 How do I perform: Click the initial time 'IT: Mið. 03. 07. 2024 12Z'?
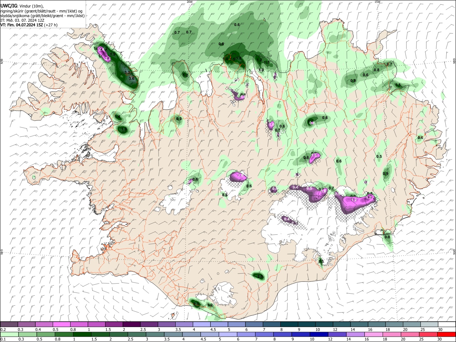pyautogui.click(x=22, y=20)
